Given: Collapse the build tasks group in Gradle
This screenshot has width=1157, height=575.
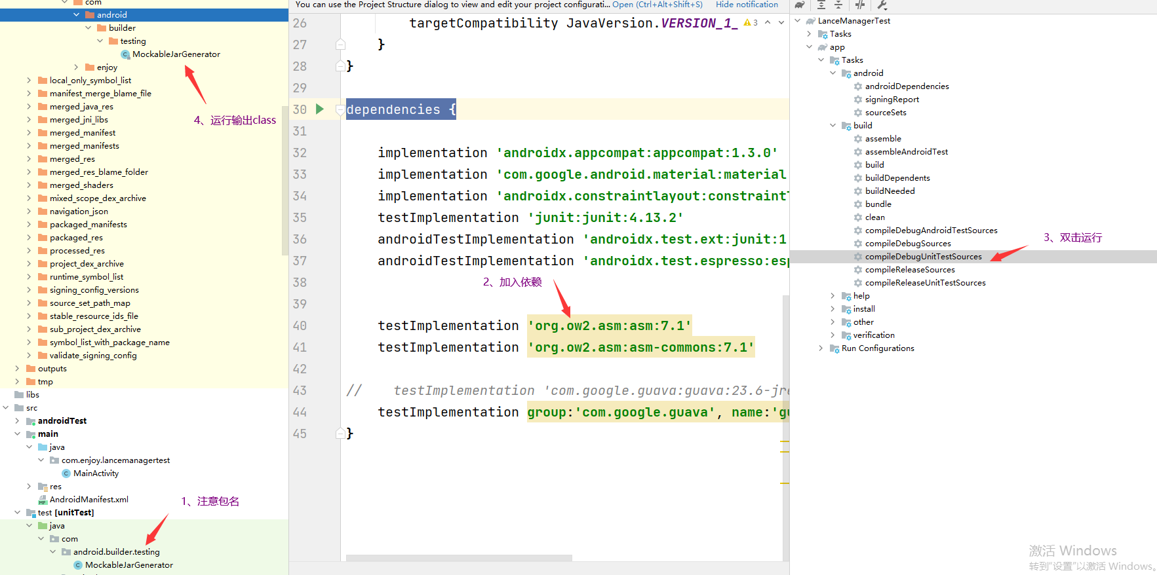Looking at the screenshot, I should tap(833, 126).
